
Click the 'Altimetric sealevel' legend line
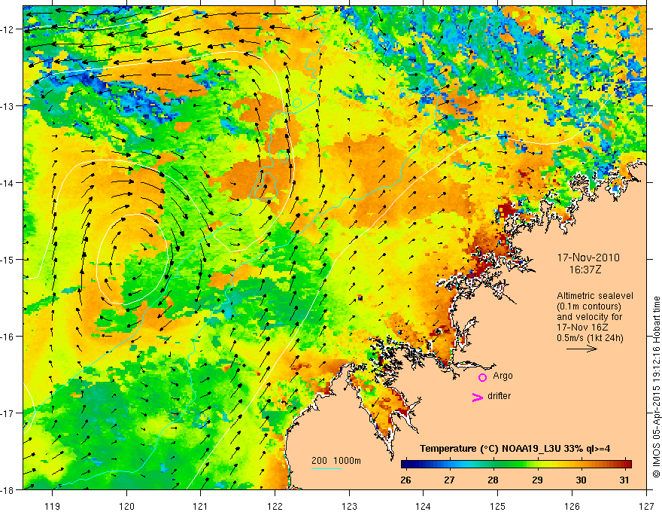pyautogui.click(x=595, y=296)
